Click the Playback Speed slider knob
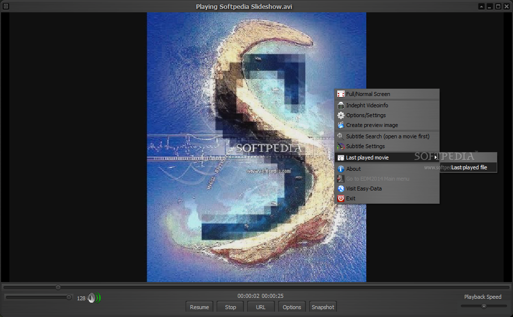The width and height of the screenshot is (513, 317). [483, 306]
